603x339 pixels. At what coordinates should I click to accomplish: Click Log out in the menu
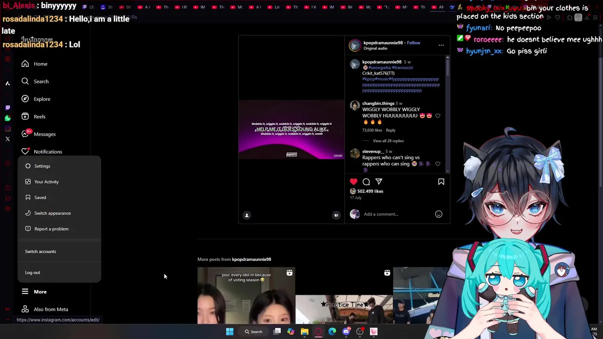(59, 273)
